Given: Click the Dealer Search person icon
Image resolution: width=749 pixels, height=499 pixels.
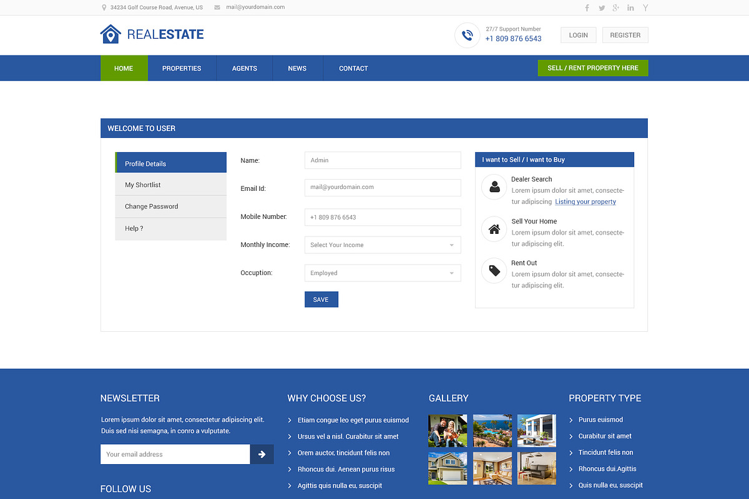Looking at the screenshot, I should click(494, 187).
